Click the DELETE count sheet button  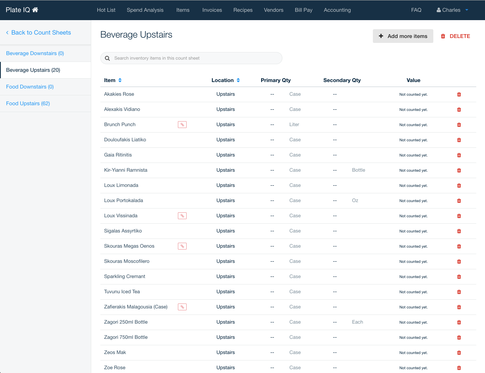point(455,36)
